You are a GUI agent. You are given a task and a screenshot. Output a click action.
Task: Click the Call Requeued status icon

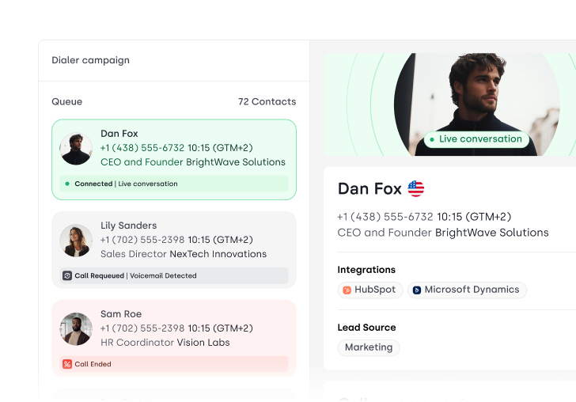(67, 276)
